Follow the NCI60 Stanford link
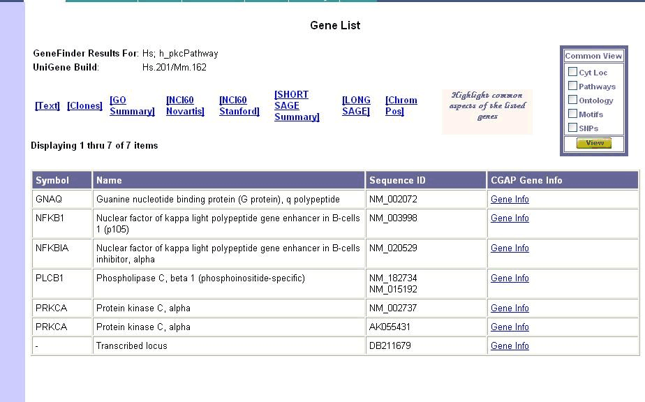This screenshot has height=402, width=645. tap(239, 106)
